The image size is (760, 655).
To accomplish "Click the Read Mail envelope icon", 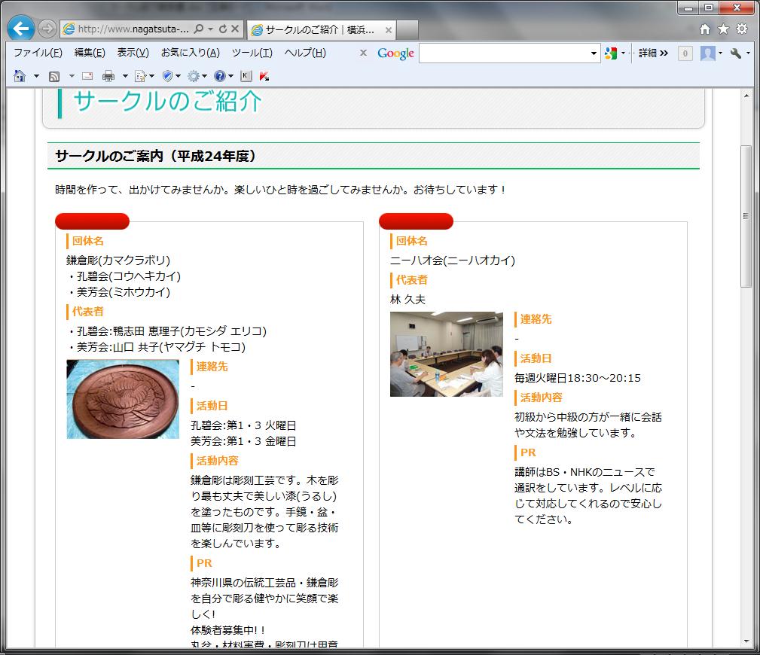I will click(87, 76).
